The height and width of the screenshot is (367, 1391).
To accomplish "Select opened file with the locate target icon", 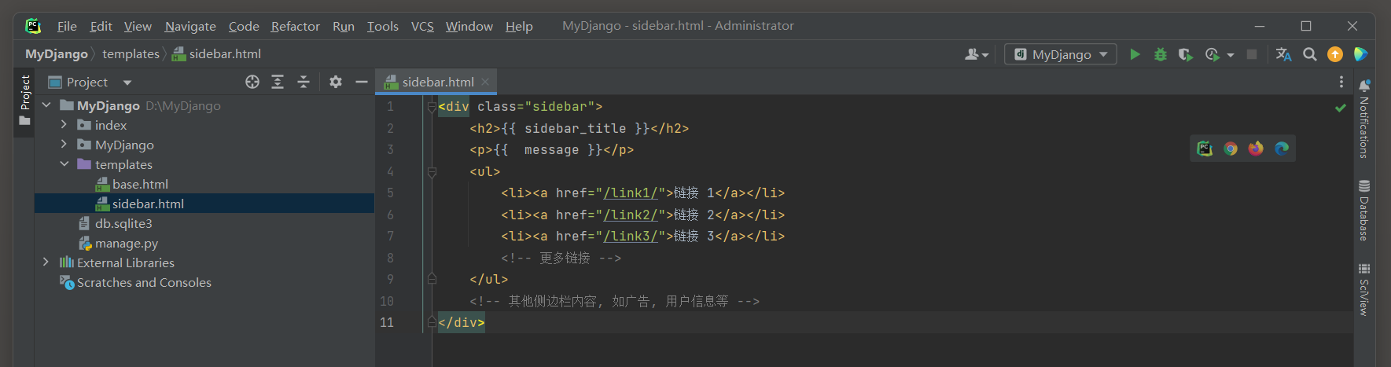I will coord(252,82).
